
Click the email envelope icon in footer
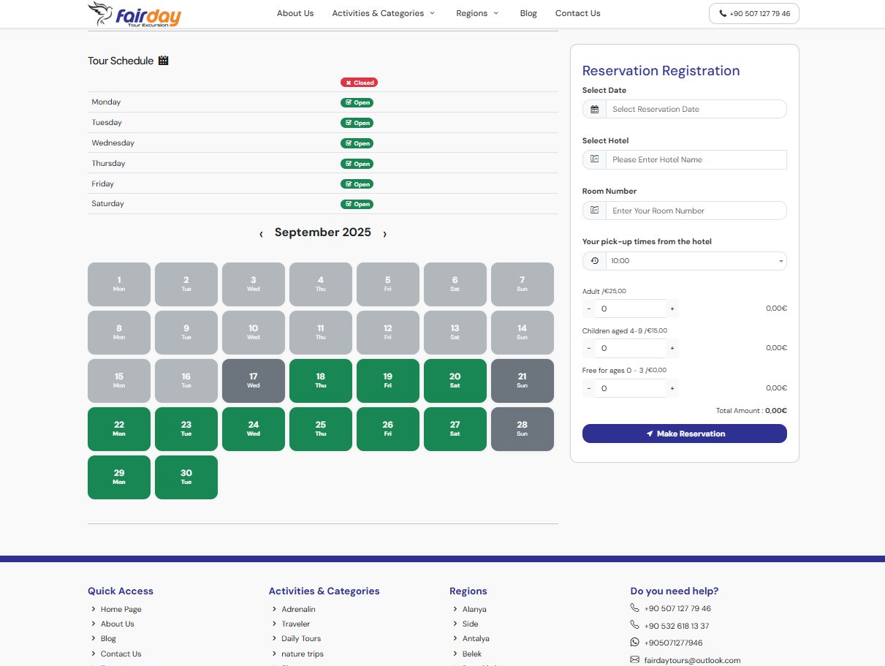point(634,659)
